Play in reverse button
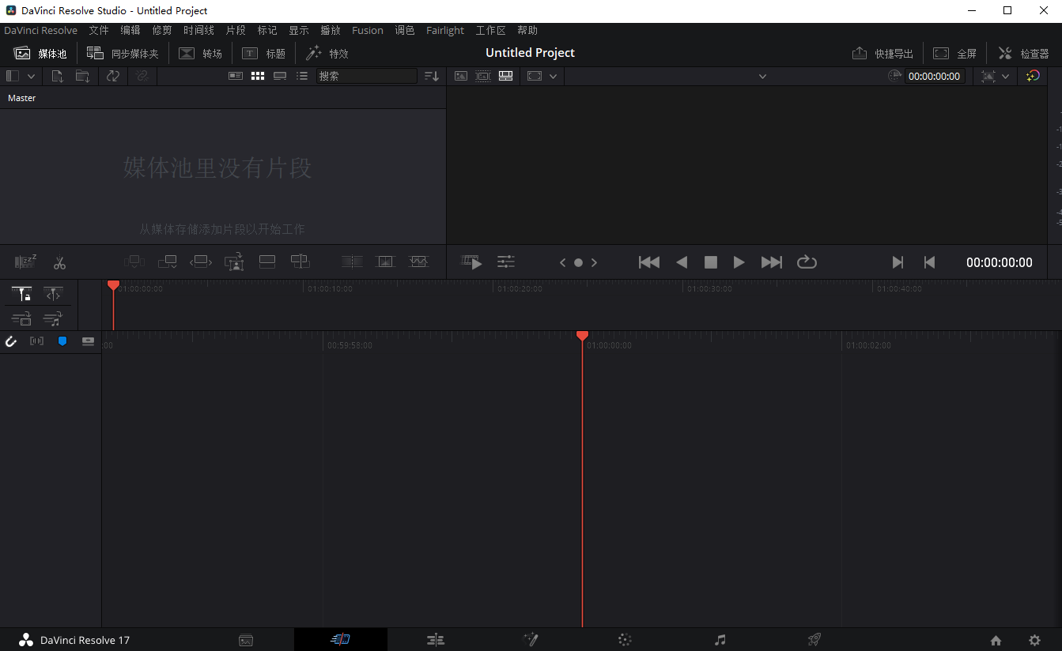This screenshot has height=651, width=1062. coord(682,262)
